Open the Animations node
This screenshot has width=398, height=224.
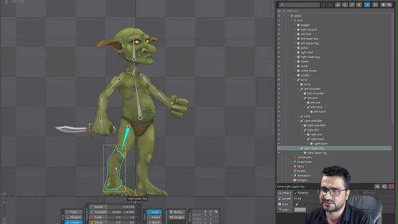(304, 175)
